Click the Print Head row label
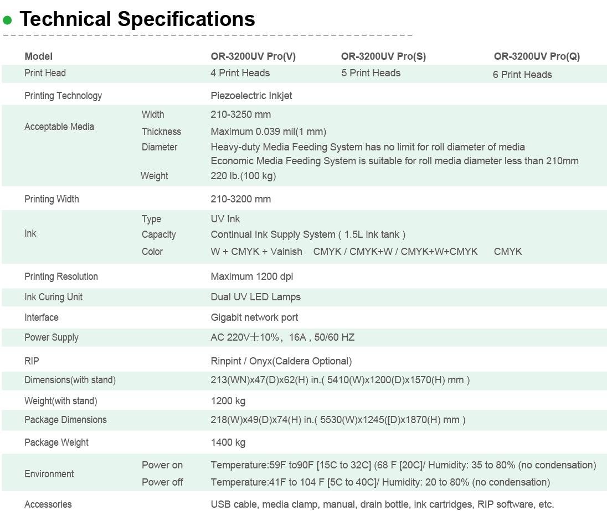 pyautogui.click(x=45, y=73)
